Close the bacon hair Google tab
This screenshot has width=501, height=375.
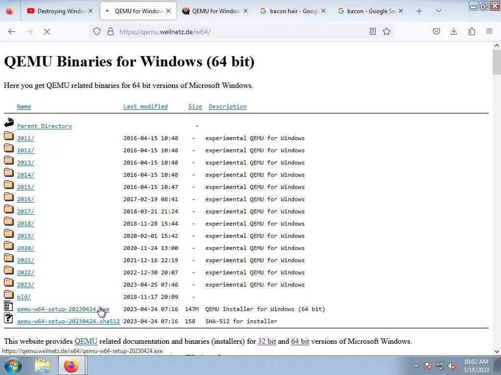[x=323, y=11]
